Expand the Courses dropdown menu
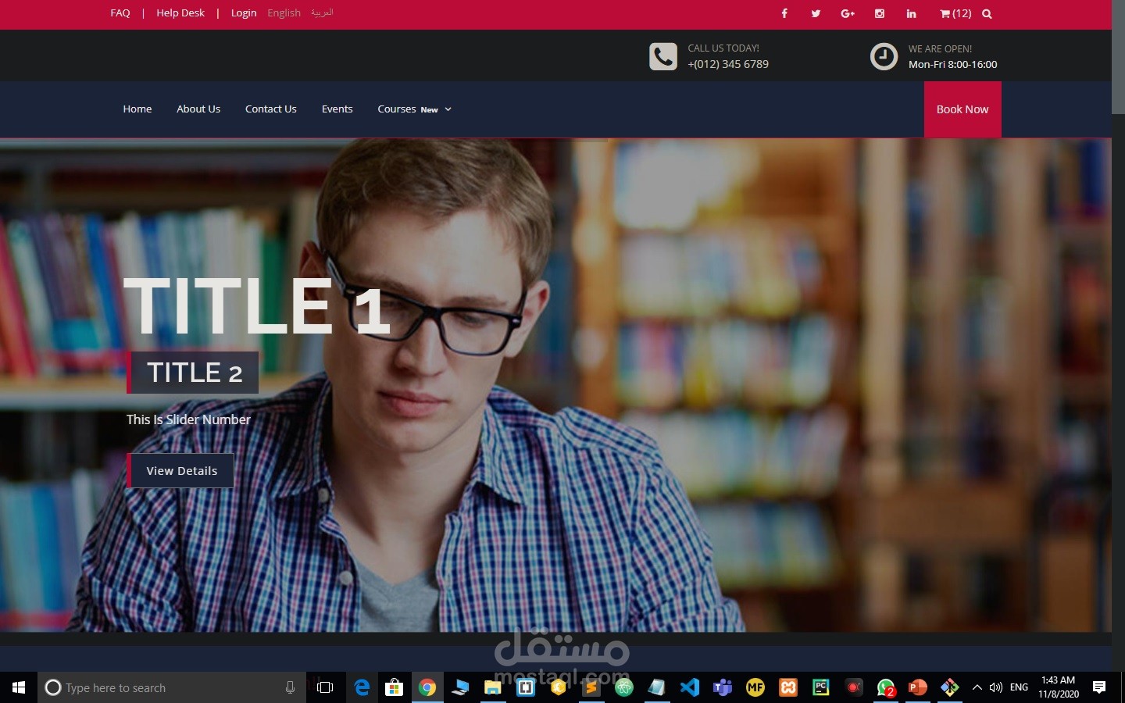Screen dimensions: 1125x703 tap(414, 109)
